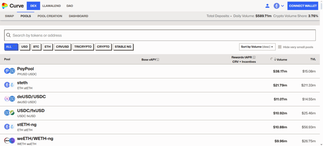The height and width of the screenshot is (146, 323).
Task: Open the user profile icon
Action: (x=267, y=6)
